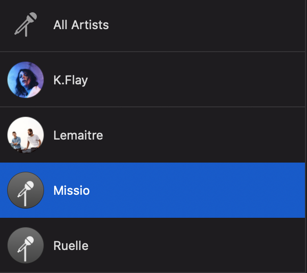
Task: Click blue empty area of selected Missio row
Action: (205, 191)
